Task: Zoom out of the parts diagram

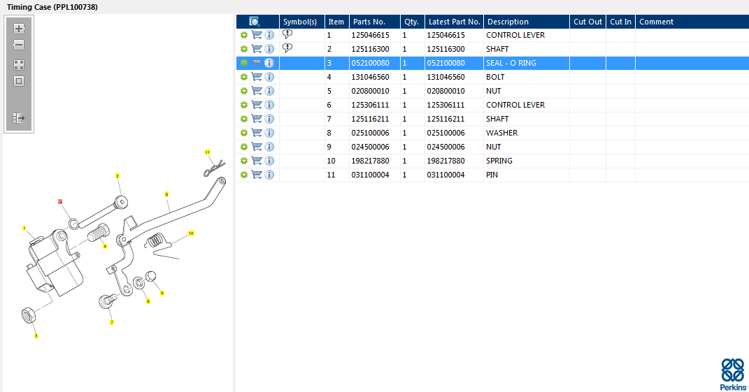Action: click(x=19, y=45)
